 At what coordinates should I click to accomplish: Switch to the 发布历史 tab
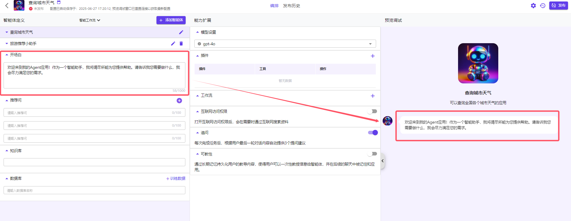(x=291, y=6)
